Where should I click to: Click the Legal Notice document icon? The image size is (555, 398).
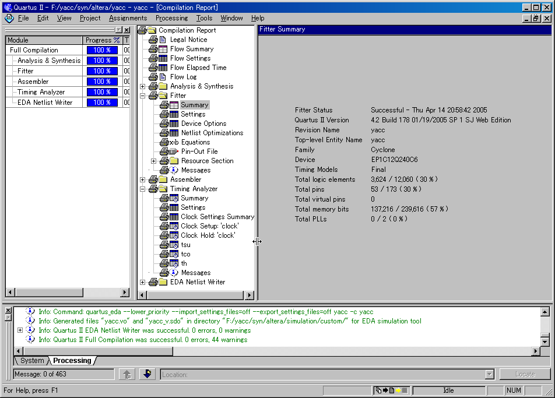(x=163, y=40)
